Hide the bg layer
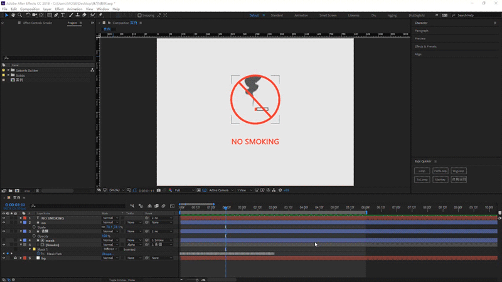This screenshot has height=282, width=502. click(x=4, y=258)
